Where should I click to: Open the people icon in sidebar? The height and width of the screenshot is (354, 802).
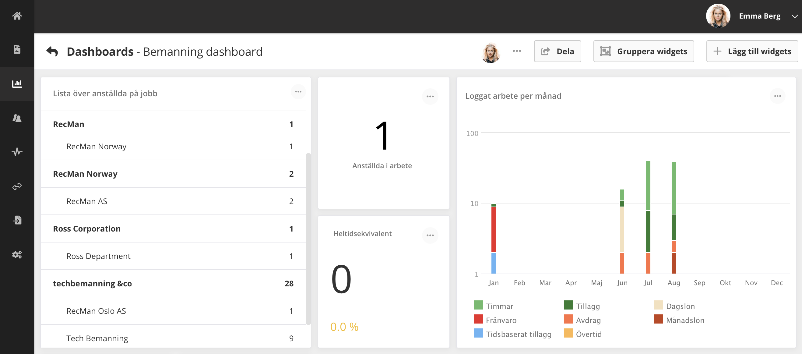point(17,118)
